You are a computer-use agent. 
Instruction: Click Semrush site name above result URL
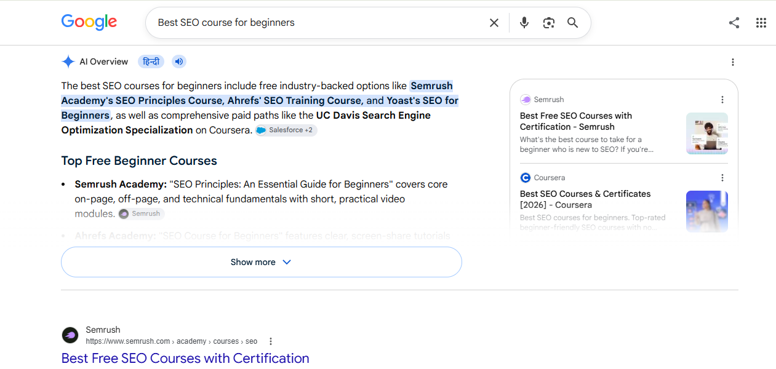coord(103,330)
